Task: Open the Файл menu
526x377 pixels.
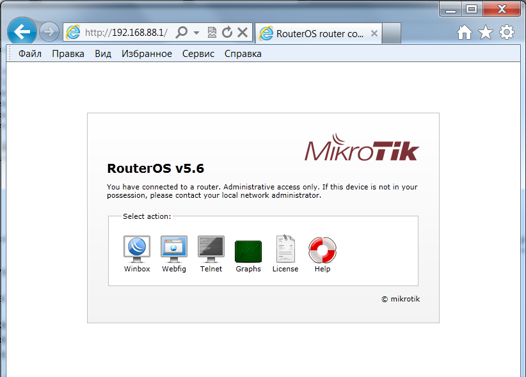Action: click(x=30, y=54)
